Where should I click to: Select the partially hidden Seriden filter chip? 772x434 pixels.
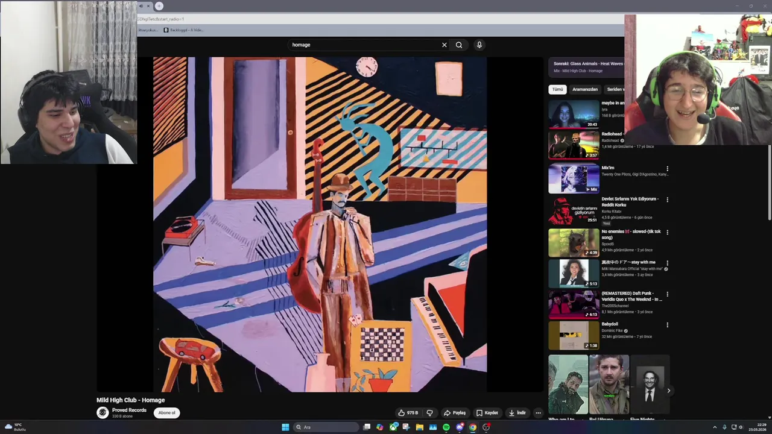point(615,89)
